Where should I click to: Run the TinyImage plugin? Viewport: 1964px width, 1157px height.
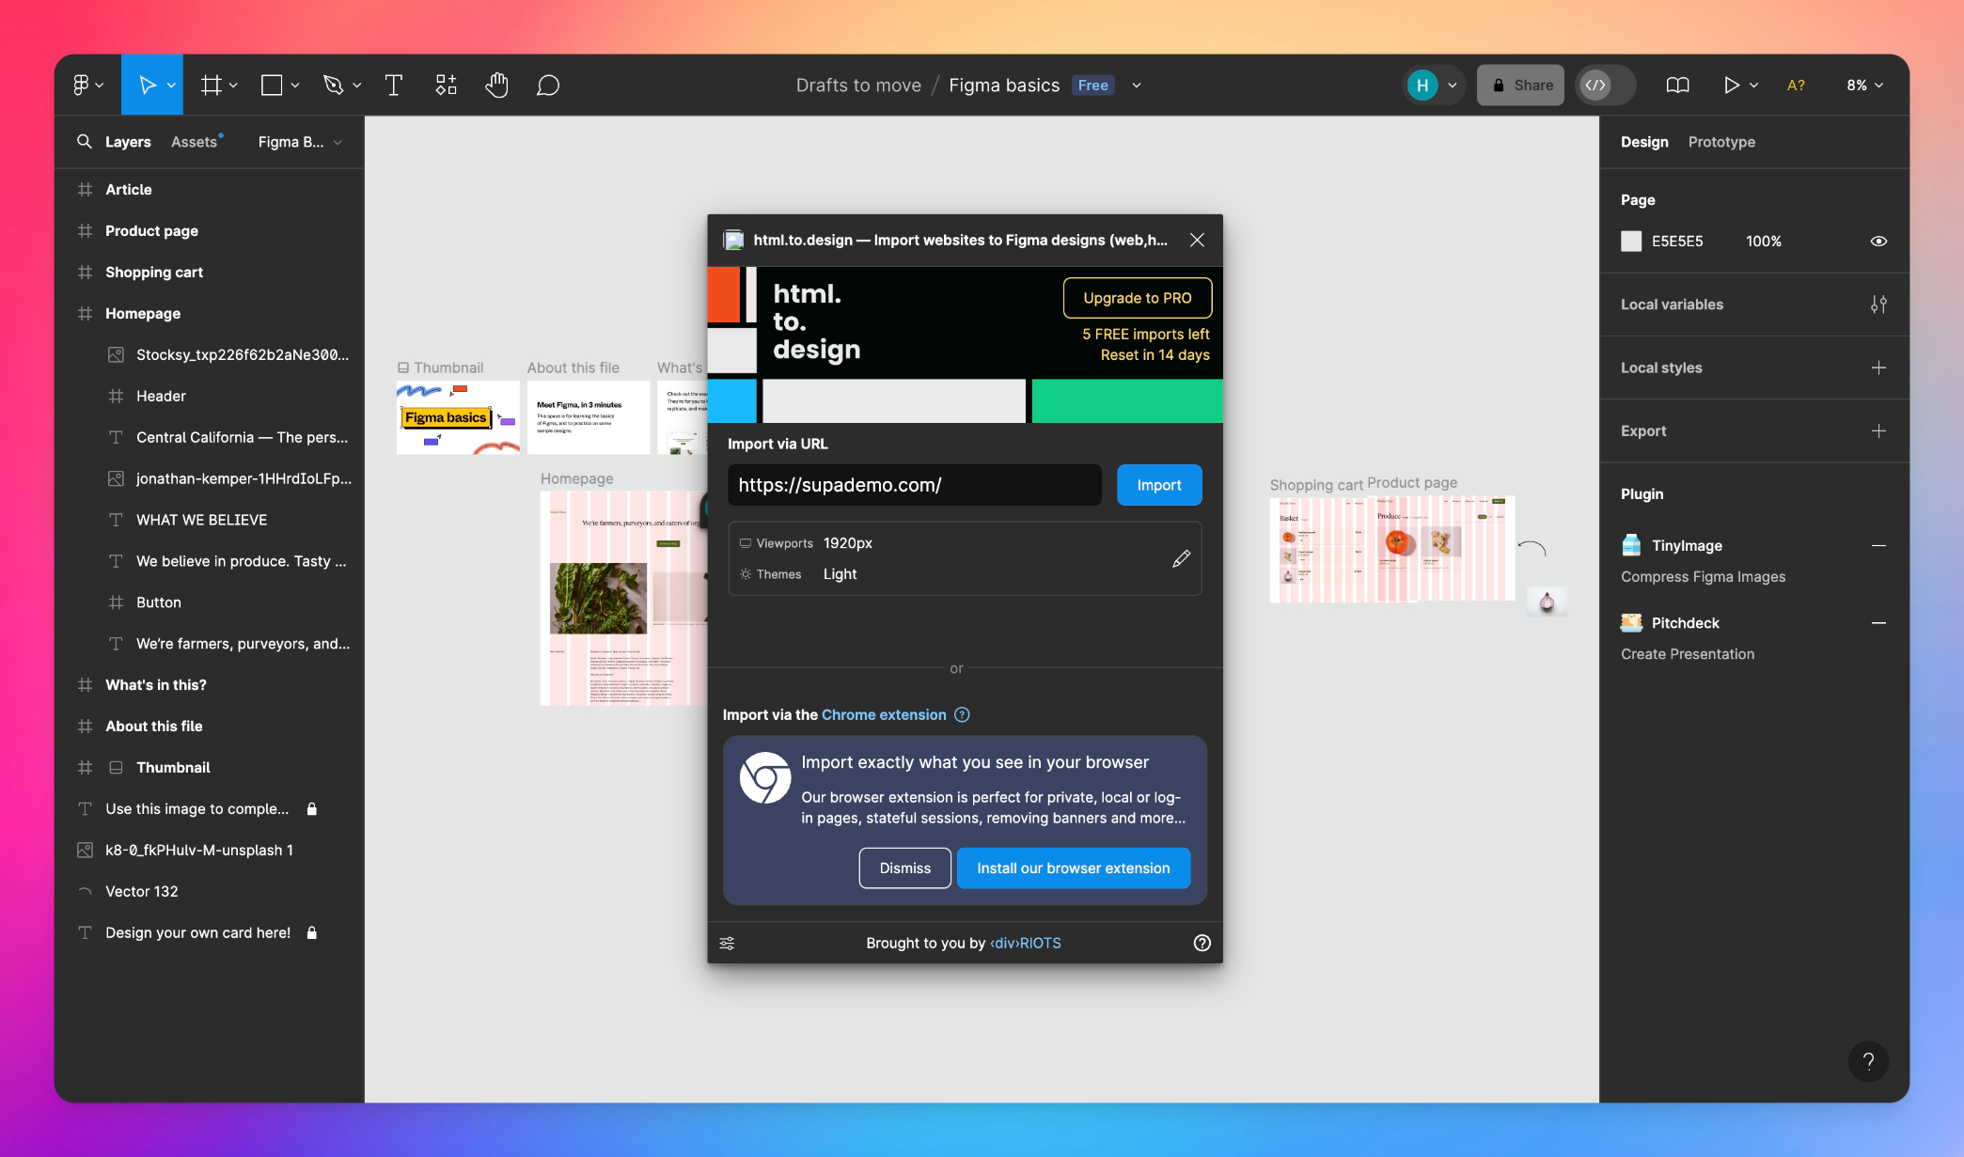(x=1687, y=545)
